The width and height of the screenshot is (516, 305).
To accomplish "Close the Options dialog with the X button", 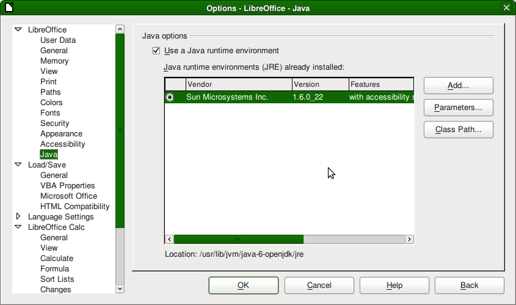I will 506,7.
